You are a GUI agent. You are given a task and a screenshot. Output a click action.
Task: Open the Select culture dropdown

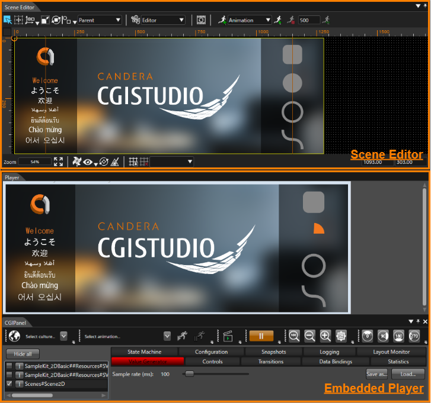[x=63, y=336]
